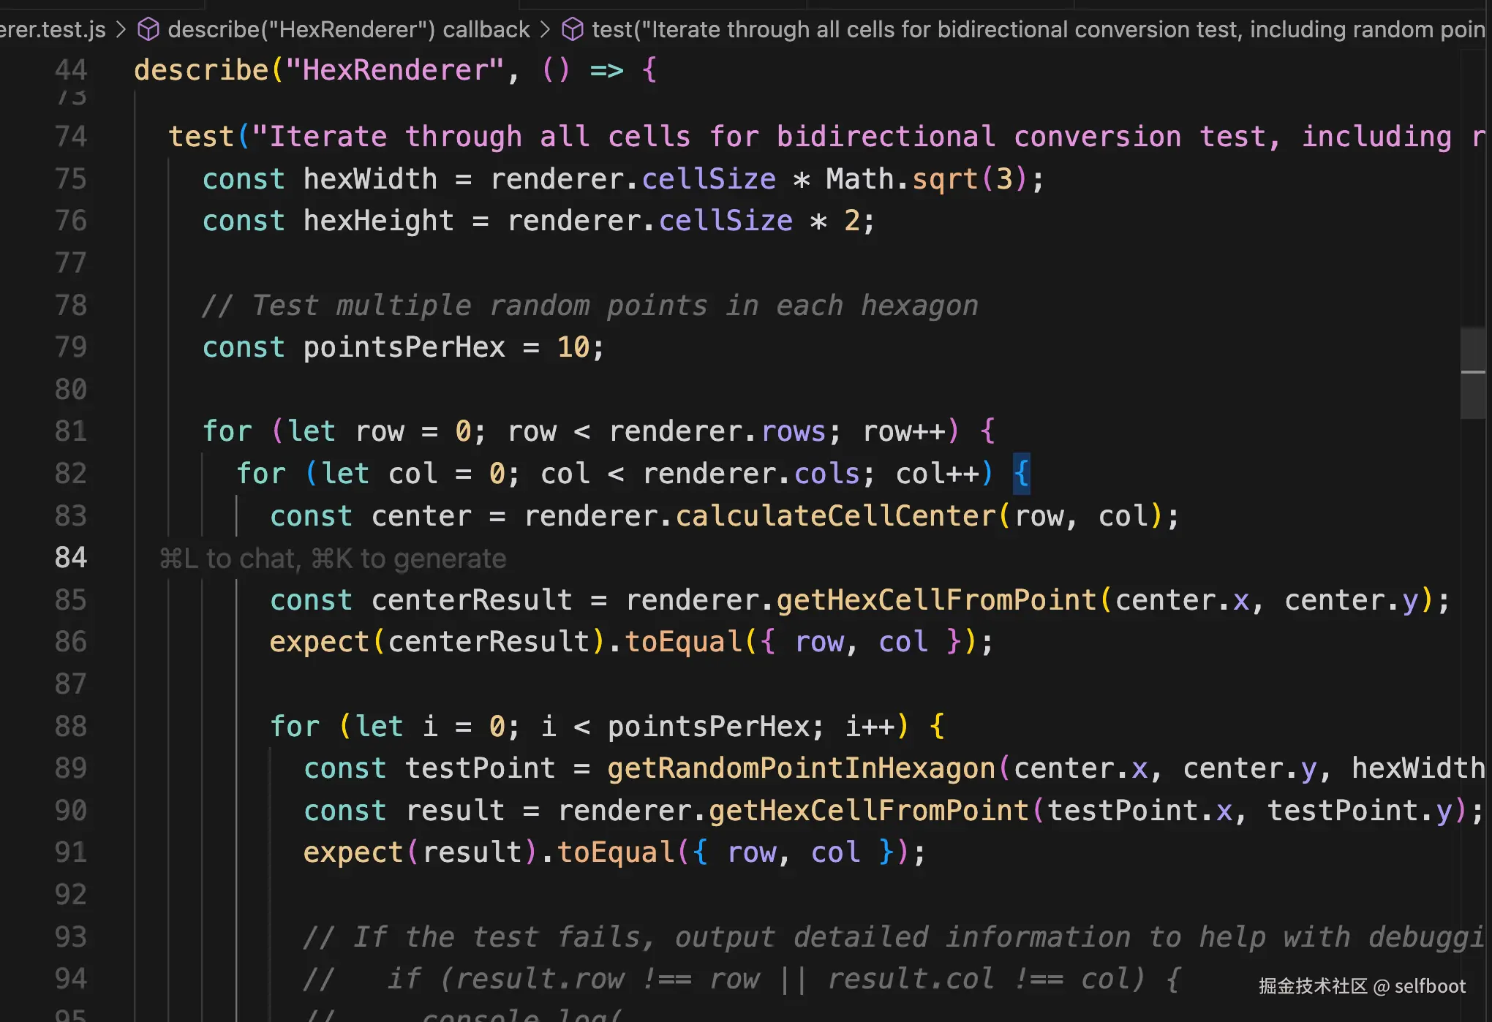Viewport: 1492px width, 1022px height.
Task: Click the erer.test.js file breadcrumb
Action: (53, 29)
